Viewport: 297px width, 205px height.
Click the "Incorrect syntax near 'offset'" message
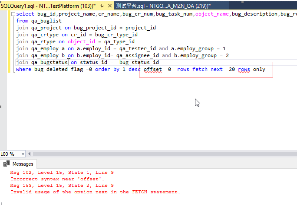(57, 179)
